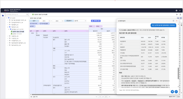Click the chart view icon above the AI panel
The image size is (183, 99).
[178, 18]
